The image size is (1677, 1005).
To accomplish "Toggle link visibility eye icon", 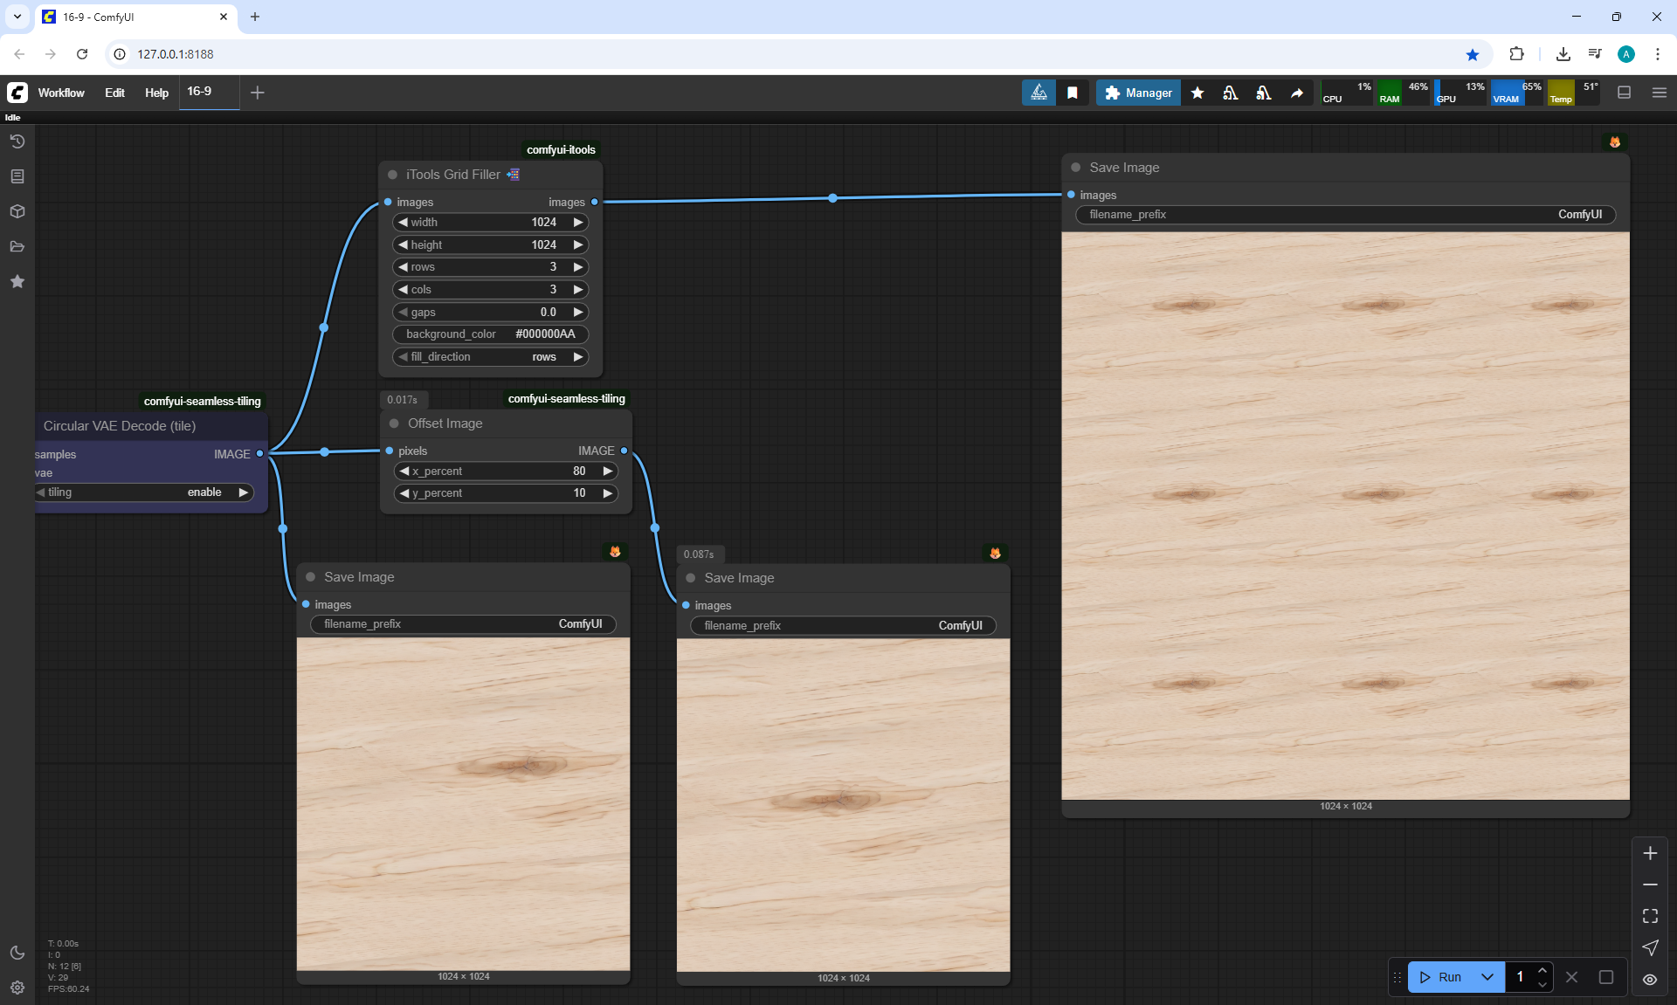I will [1649, 980].
